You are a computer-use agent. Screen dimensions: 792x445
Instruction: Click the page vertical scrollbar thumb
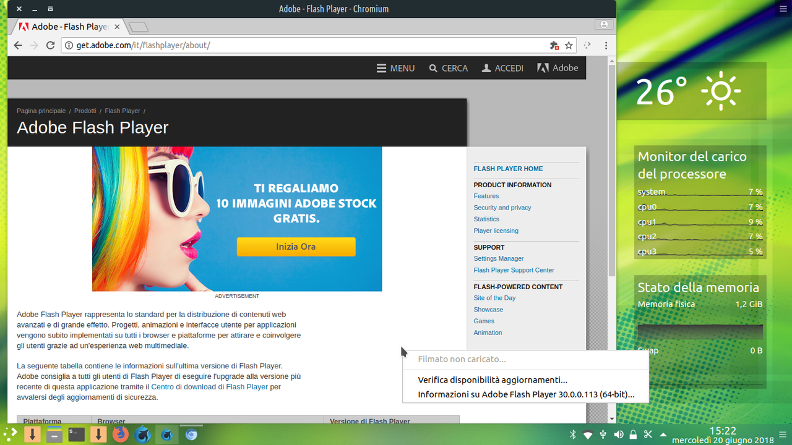[x=612, y=170]
